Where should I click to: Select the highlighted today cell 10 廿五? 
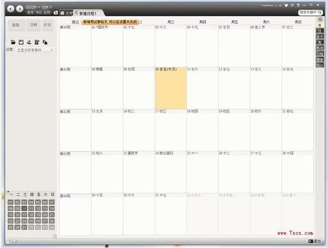tap(171, 88)
